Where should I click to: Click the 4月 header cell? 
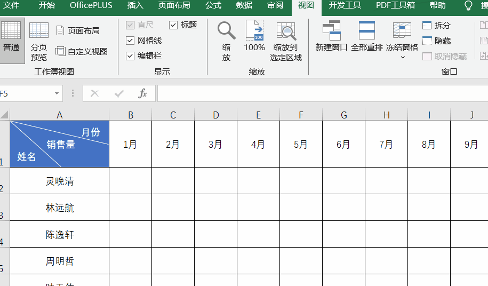[x=258, y=144]
